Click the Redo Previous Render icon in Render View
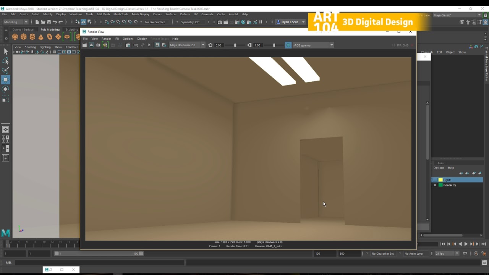The width and height of the screenshot is (489, 275). (85, 45)
